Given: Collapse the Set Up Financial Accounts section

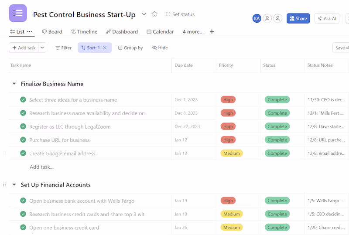Looking at the screenshot, I should (x=14, y=185).
